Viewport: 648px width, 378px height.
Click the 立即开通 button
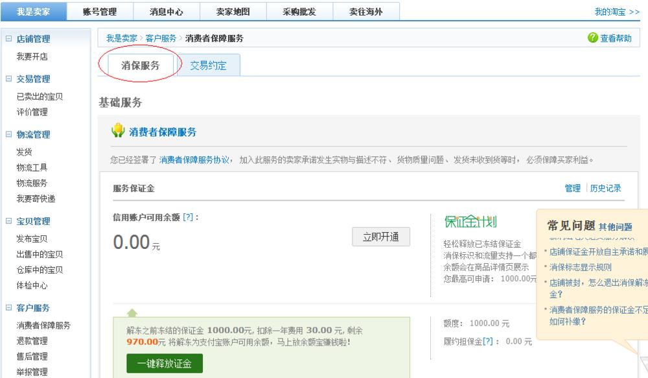(x=381, y=237)
